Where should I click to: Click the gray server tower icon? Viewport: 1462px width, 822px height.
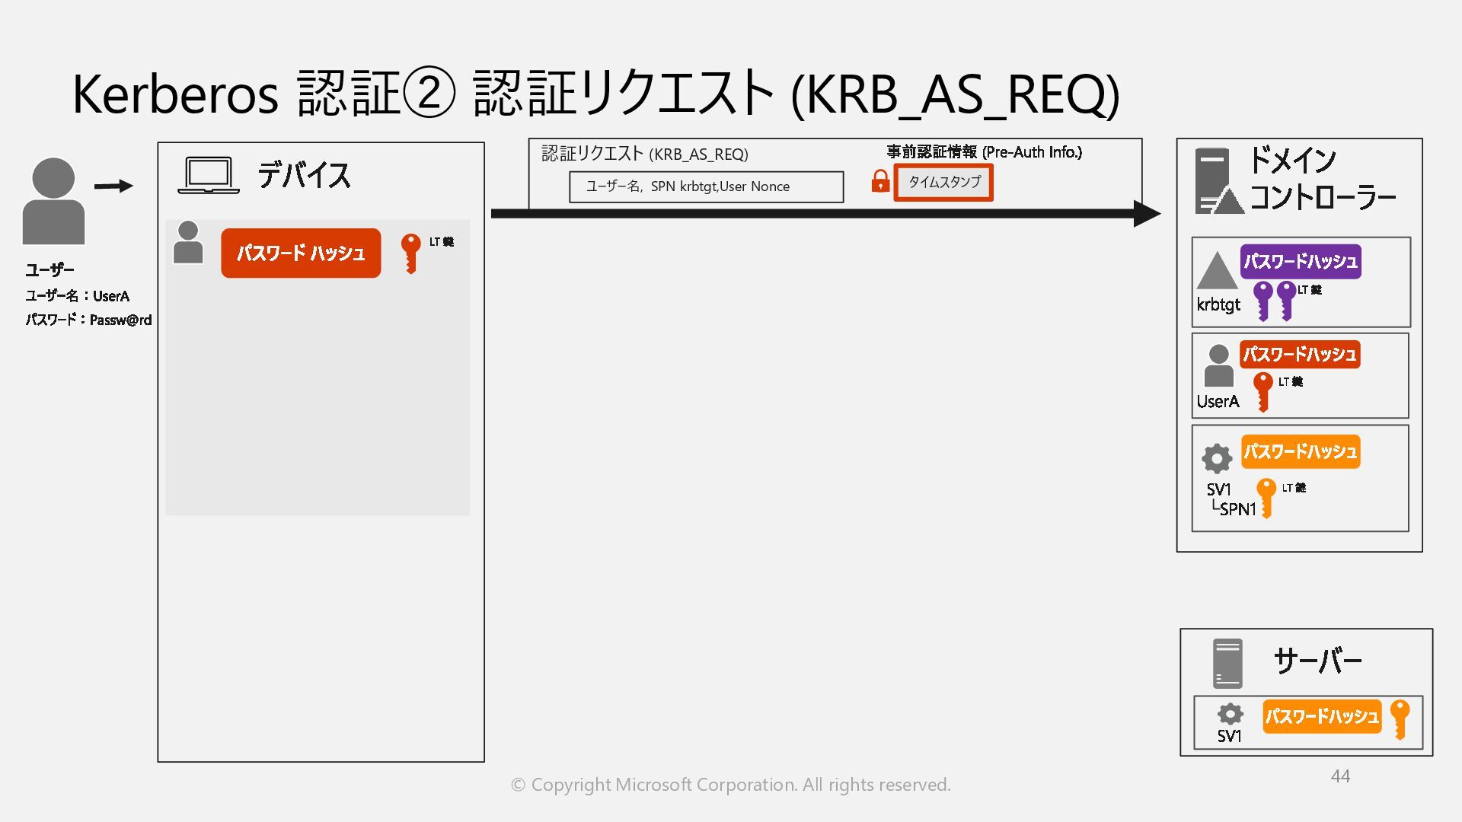click(x=1227, y=663)
